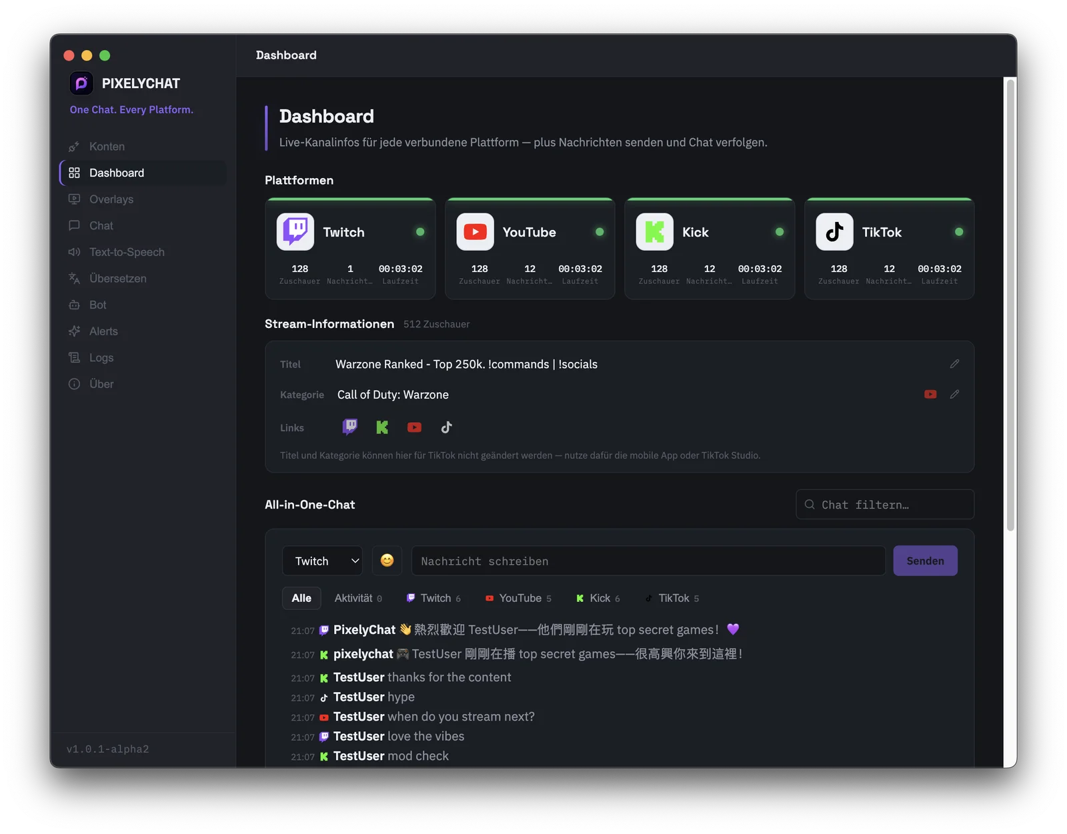Click the TikTok platform card logo
1067x834 pixels.
[x=834, y=232]
